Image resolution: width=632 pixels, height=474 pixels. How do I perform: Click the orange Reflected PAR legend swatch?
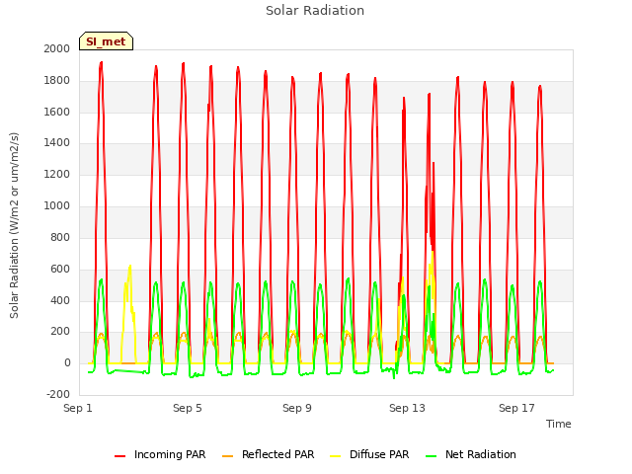coord(228,456)
